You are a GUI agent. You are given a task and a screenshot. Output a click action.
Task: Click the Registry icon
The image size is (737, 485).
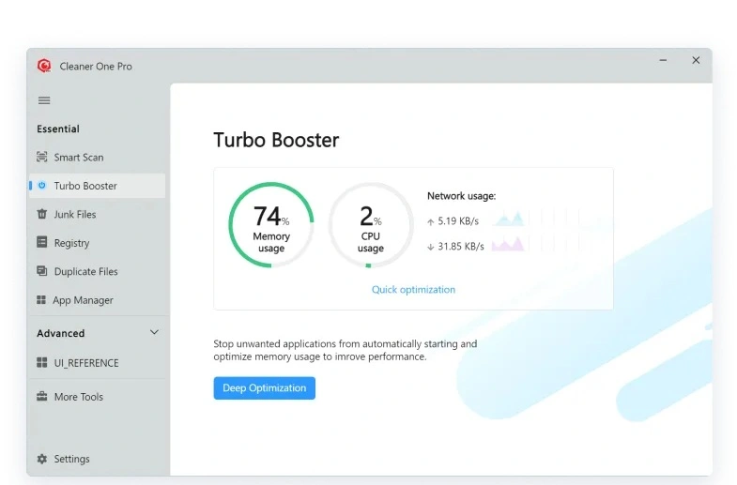click(42, 242)
